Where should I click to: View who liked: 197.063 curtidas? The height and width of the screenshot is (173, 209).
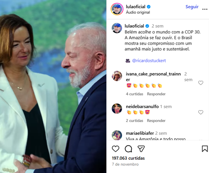(128, 158)
